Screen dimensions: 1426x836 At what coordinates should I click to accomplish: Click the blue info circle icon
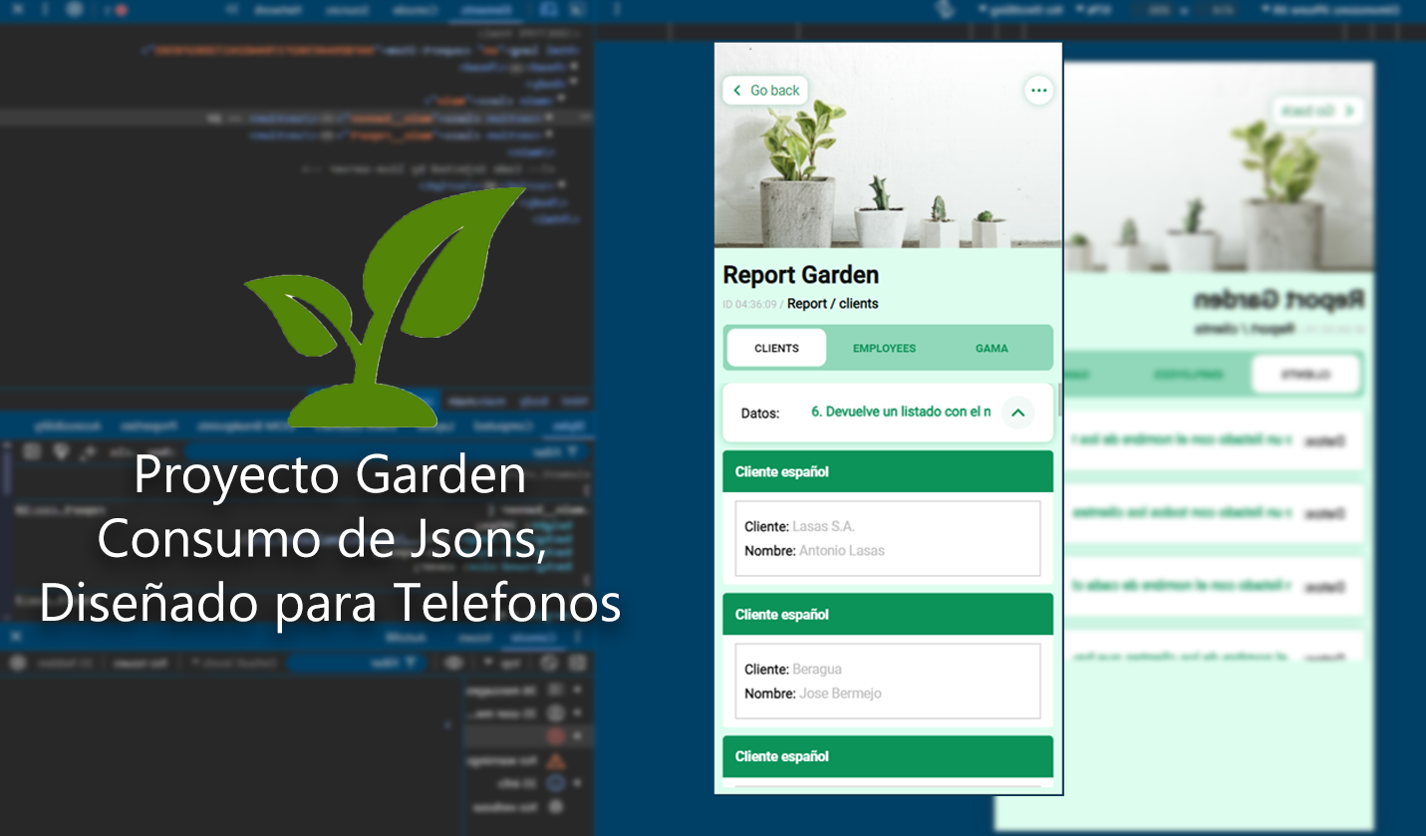(556, 783)
